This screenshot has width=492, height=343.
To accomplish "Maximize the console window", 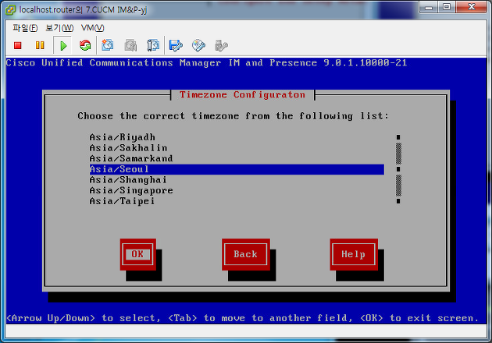I will [x=447, y=7].
